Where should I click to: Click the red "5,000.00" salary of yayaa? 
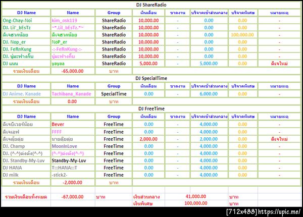coord(148,64)
